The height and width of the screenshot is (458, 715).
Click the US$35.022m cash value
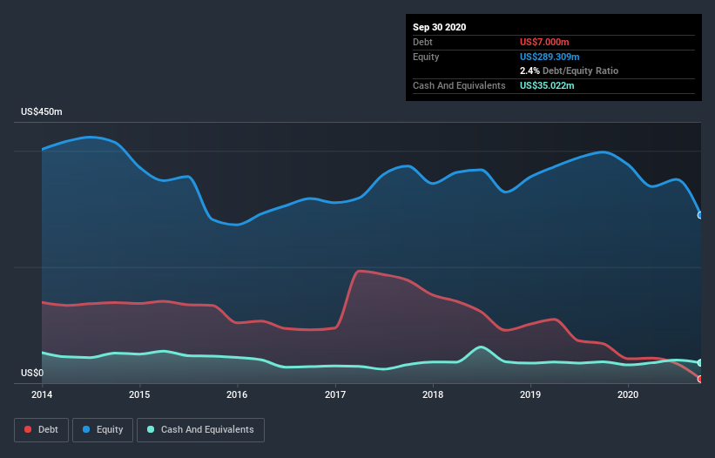click(547, 85)
